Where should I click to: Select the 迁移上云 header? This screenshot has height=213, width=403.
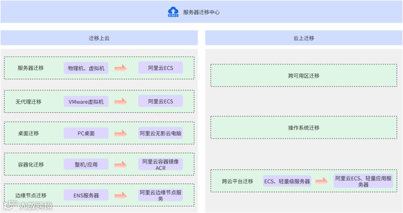tap(99, 38)
